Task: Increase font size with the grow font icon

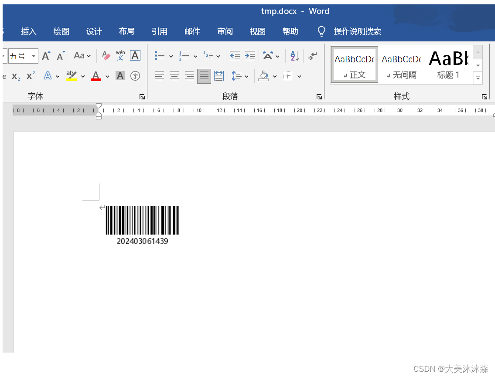Action: click(x=46, y=56)
